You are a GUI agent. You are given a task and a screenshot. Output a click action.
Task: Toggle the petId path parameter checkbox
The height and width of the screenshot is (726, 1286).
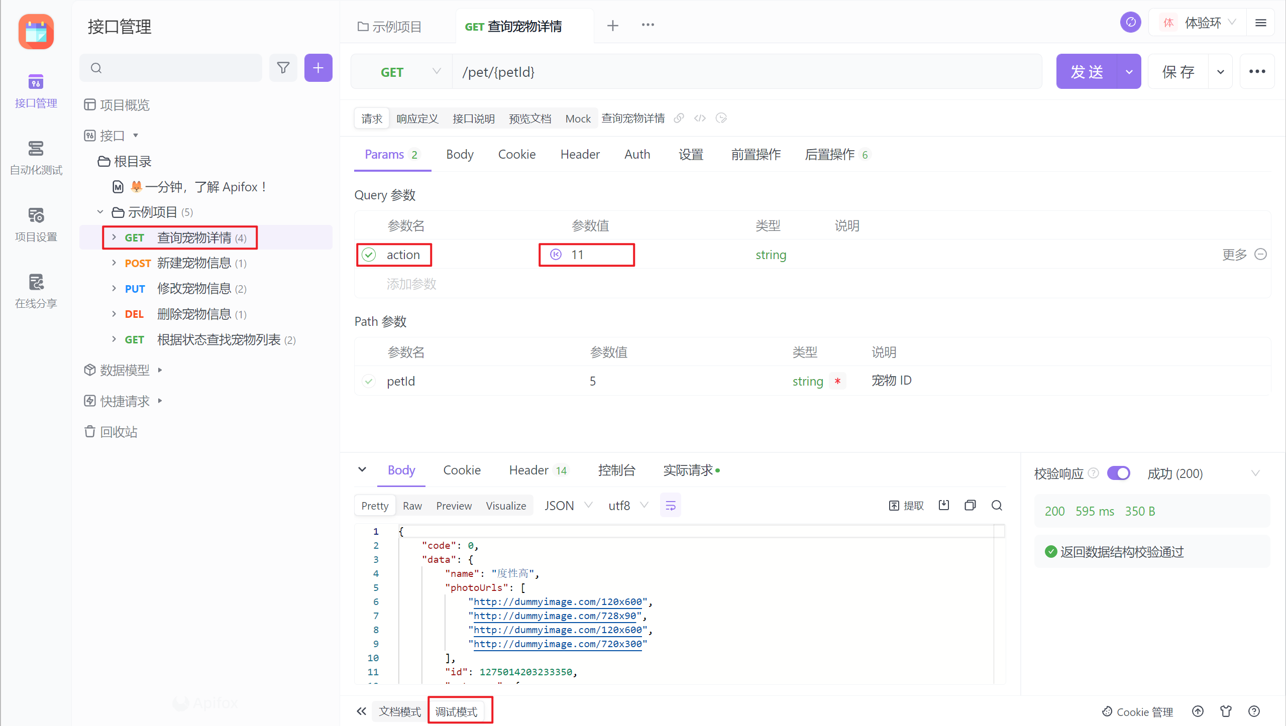369,381
